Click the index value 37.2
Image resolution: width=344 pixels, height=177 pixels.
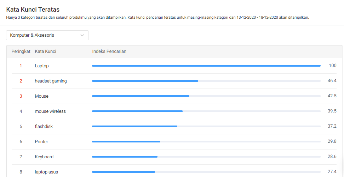[332, 126]
